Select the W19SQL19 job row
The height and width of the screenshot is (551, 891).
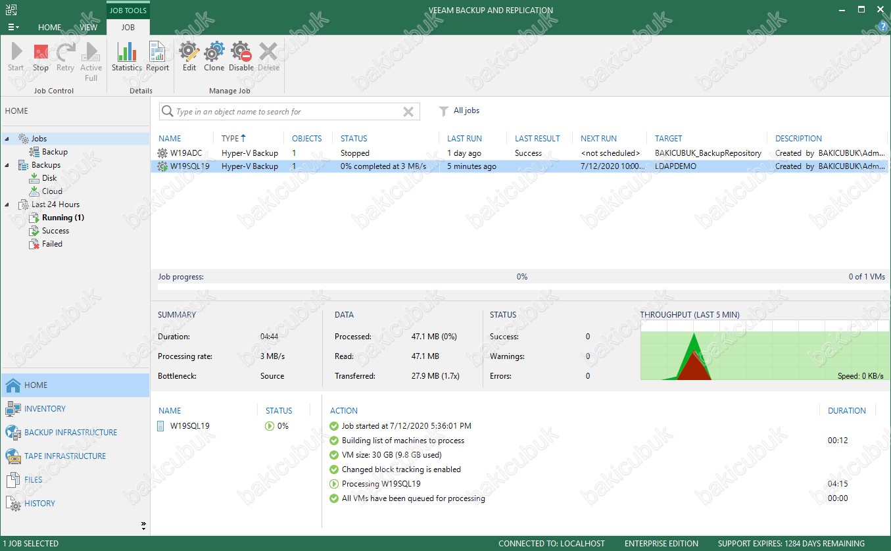(519, 166)
